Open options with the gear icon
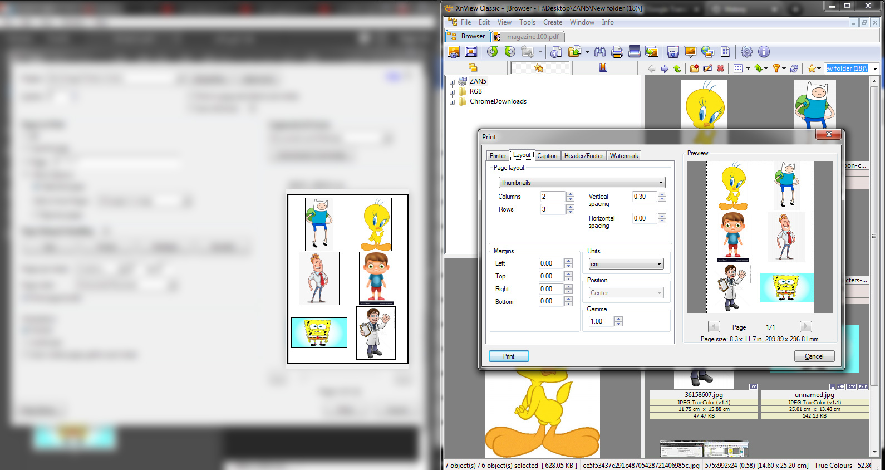Screen dimensions: 885x470 746,52
